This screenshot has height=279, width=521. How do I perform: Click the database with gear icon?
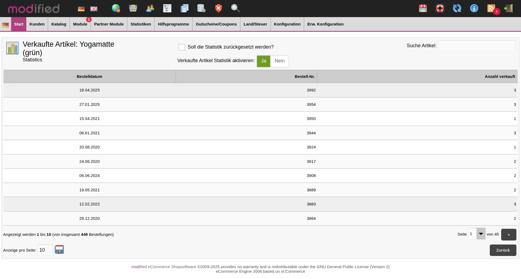(x=201, y=8)
